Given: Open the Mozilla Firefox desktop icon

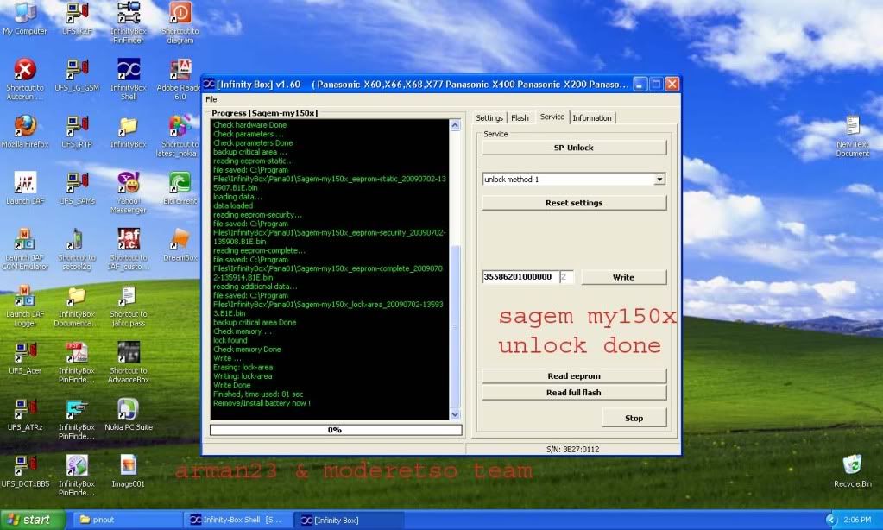Looking at the screenshot, I should coord(25,132).
